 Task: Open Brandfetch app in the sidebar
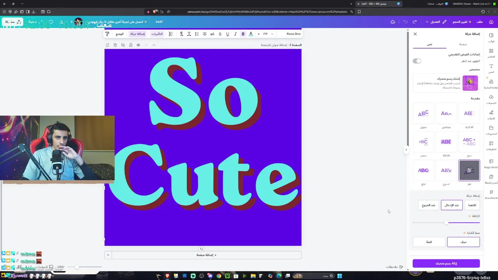[491, 194]
